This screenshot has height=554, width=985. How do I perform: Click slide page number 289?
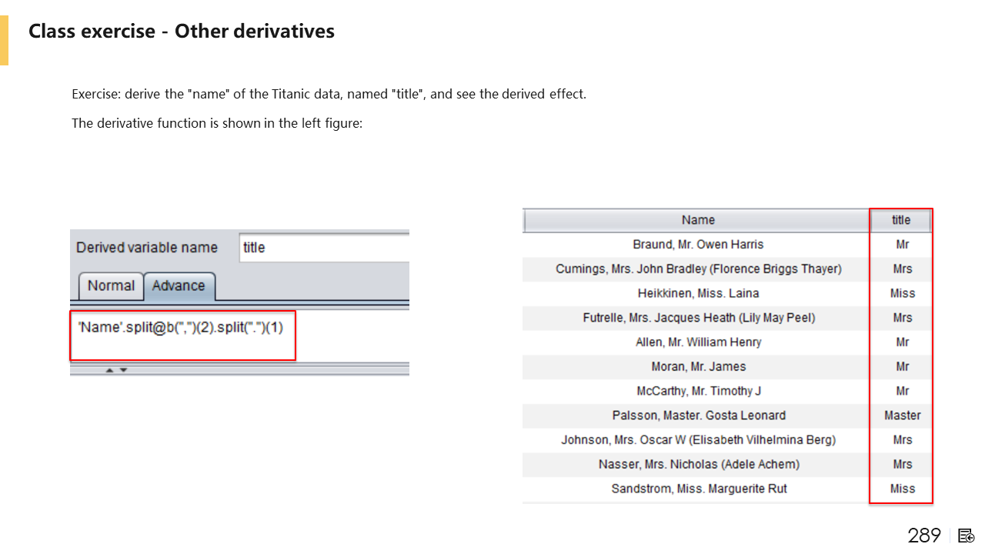click(924, 536)
